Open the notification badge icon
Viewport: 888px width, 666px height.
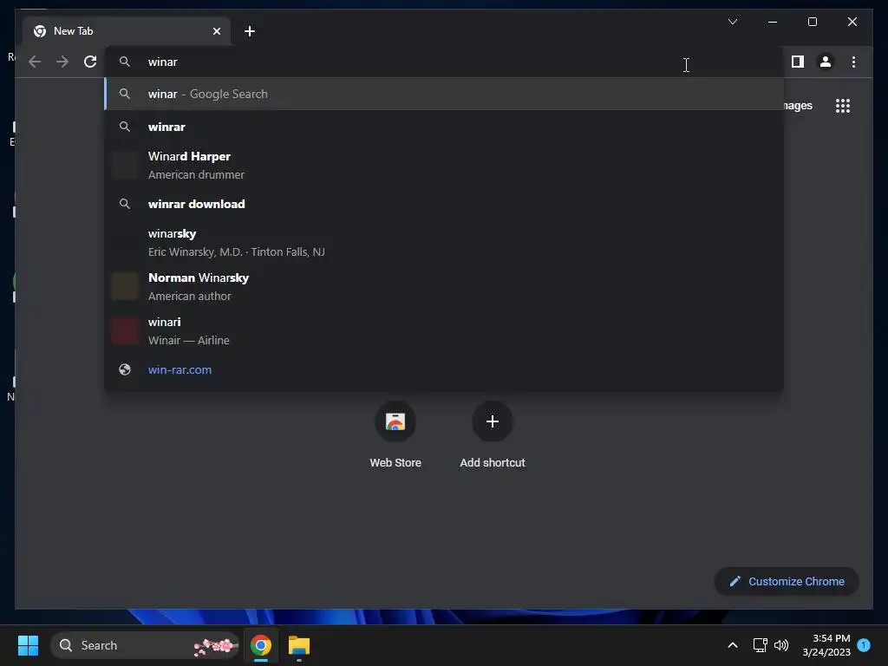864,644
